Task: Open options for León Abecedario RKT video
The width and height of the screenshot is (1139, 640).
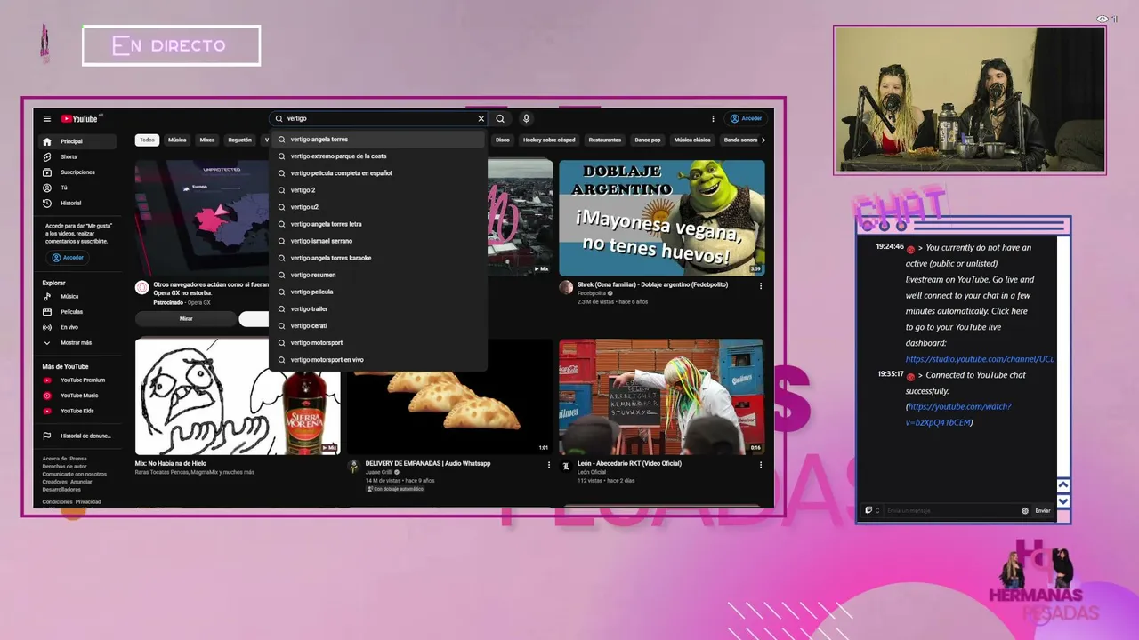Action: tap(760, 465)
